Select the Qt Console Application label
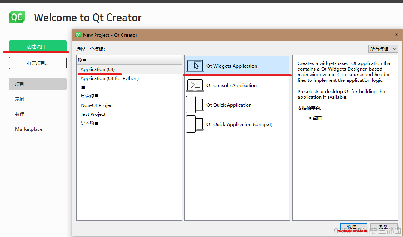This screenshot has height=237, width=403. pyautogui.click(x=231, y=85)
